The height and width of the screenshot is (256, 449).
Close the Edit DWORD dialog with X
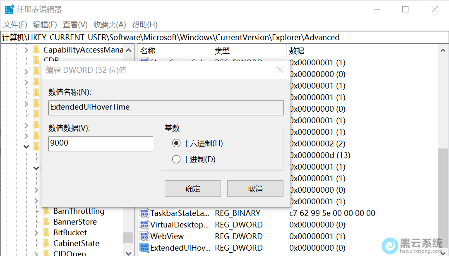(280, 70)
